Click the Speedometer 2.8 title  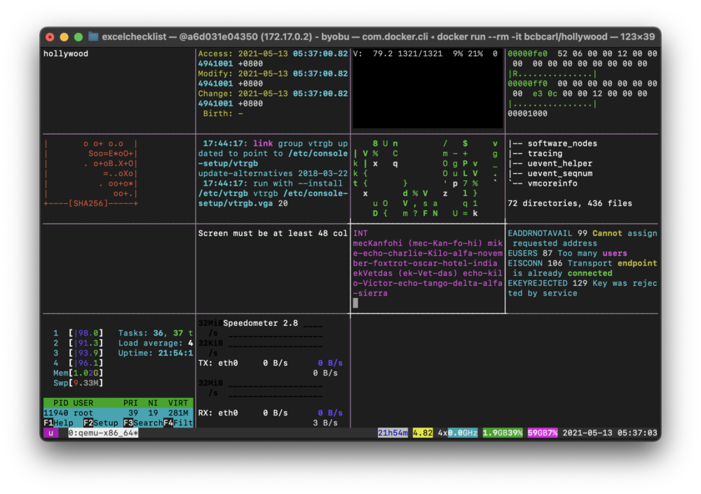(260, 323)
